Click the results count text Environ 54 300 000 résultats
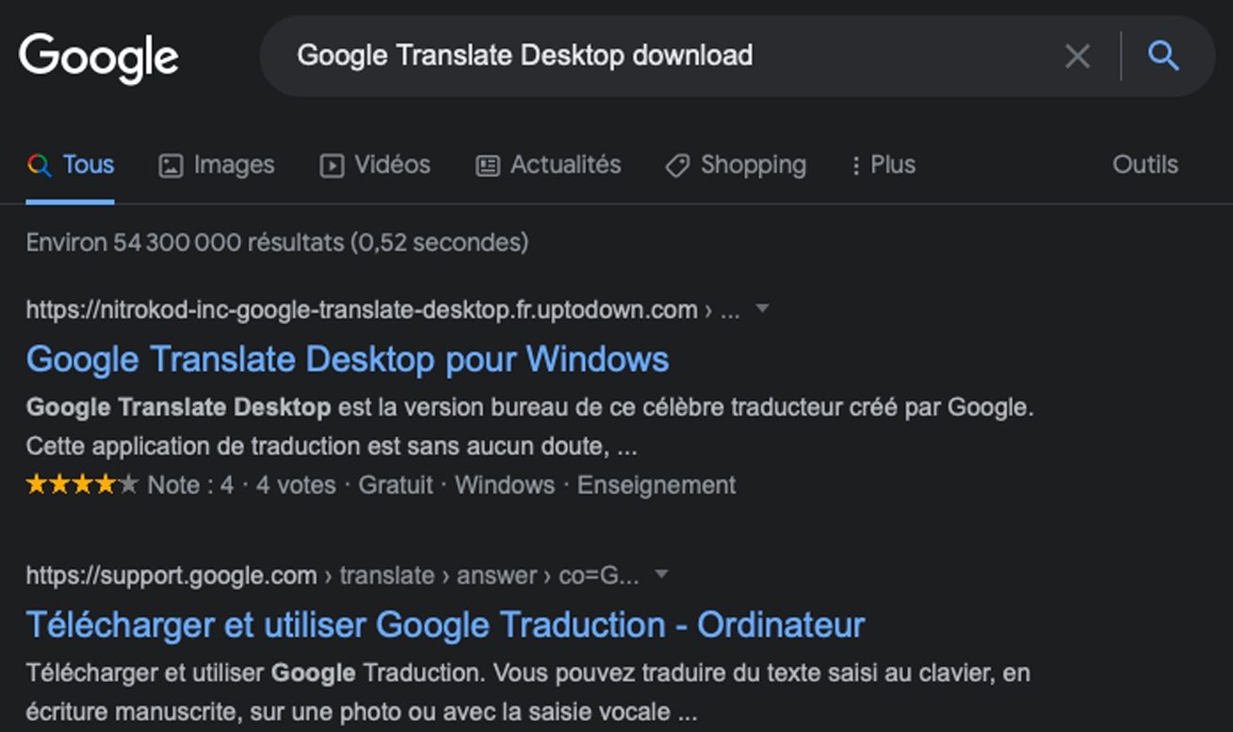1233x732 pixels. point(277,243)
